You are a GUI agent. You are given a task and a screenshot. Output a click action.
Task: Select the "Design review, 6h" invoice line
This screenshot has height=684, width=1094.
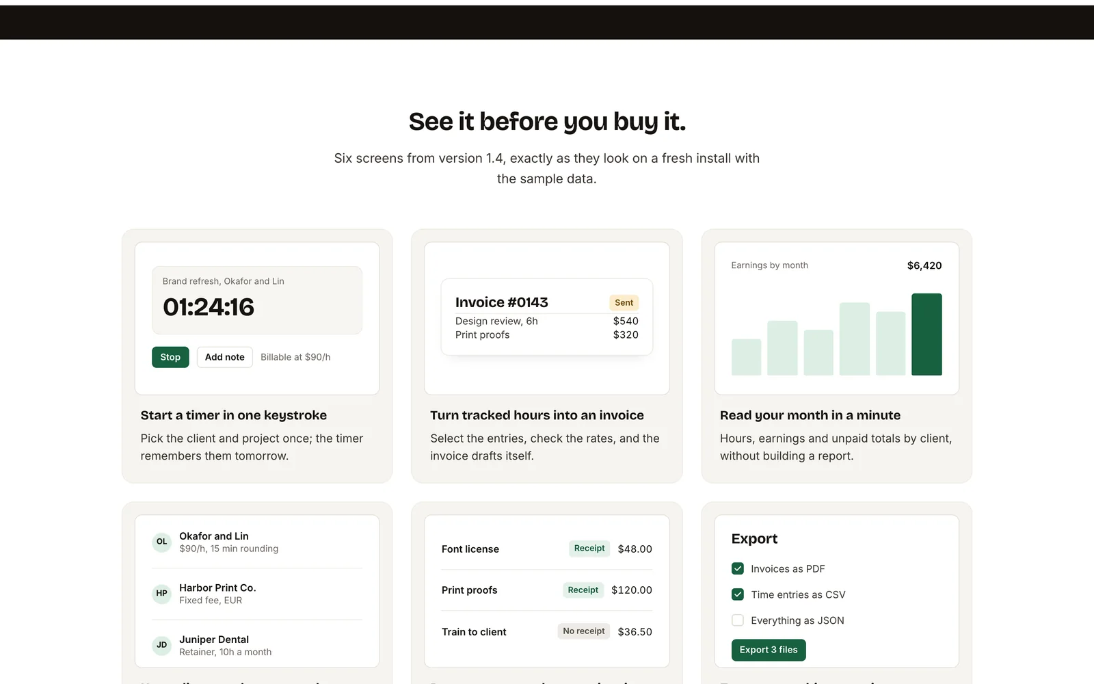(496, 321)
